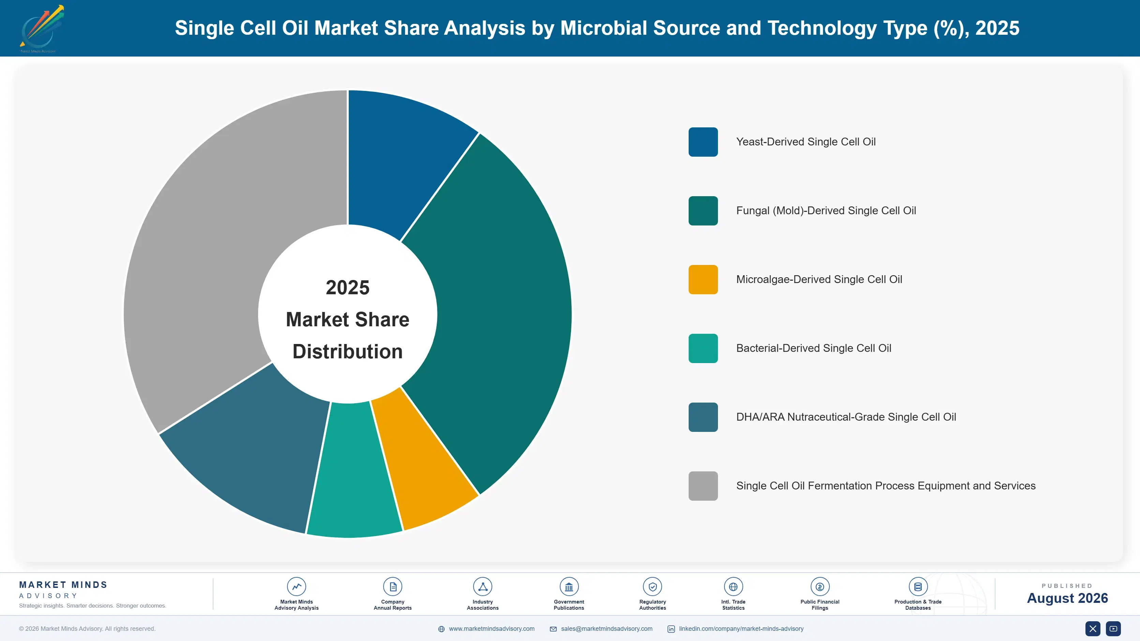Click the Market Minds Advisory Analysis icon

(297, 587)
